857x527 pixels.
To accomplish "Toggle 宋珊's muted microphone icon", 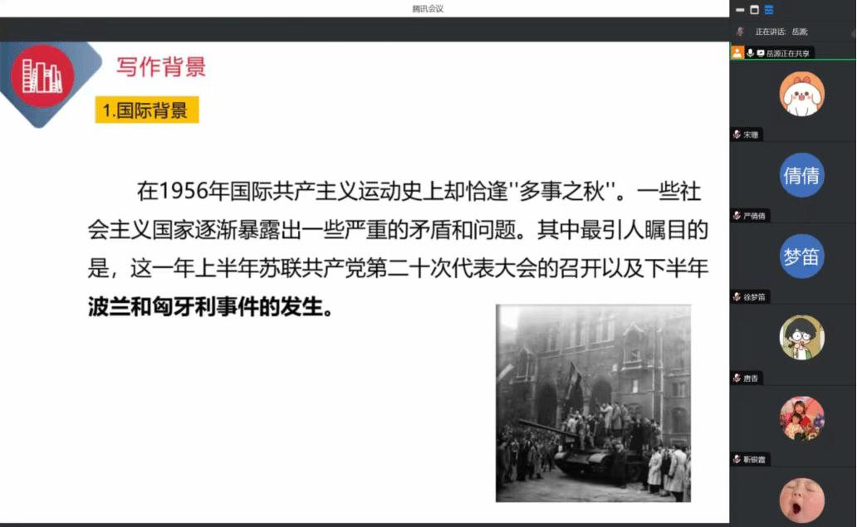I will coord(737,134).
